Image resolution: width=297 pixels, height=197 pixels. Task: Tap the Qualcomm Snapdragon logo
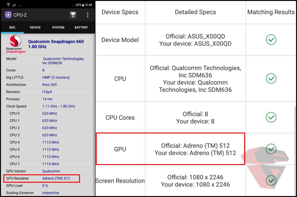(16, 44)
